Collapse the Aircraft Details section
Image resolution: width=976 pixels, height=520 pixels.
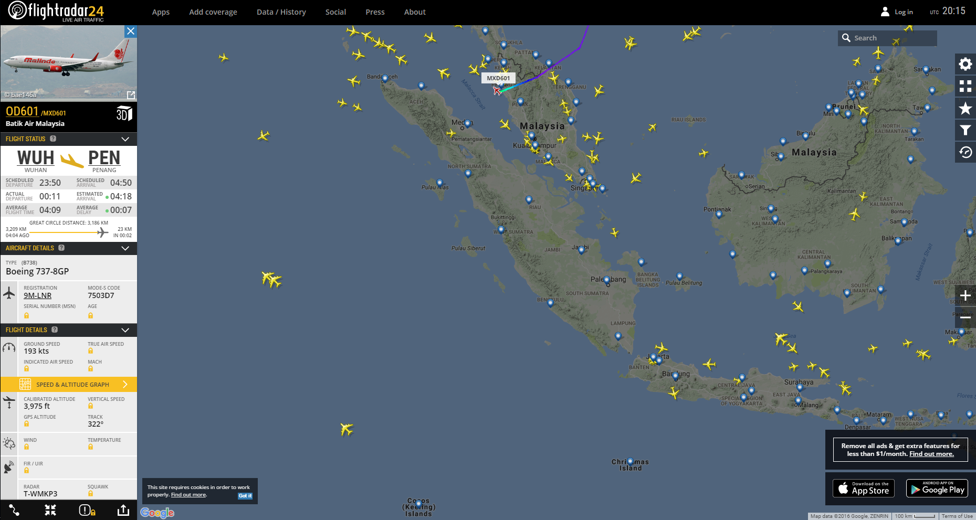click(125, 248)
